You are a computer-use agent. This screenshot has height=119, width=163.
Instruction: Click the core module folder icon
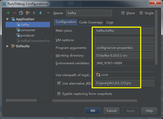[98, 75]
